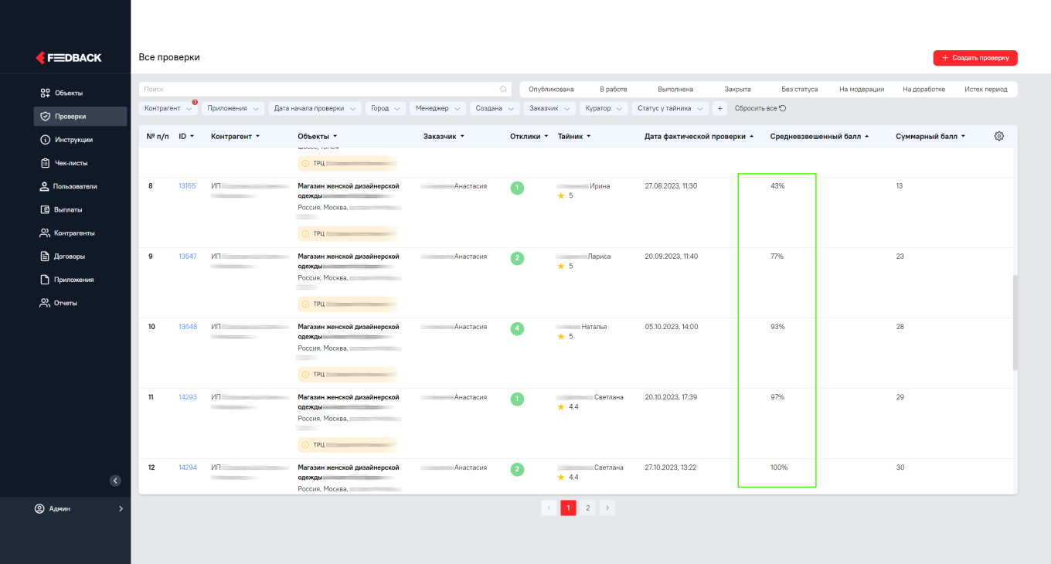The height and width of the screenshot is (564, 1051).
Task: Collapse the sidebar with the arrow button
Action: (115, 481)
